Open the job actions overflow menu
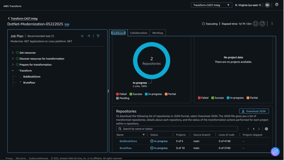284x161 pixels. coord(272,24)
